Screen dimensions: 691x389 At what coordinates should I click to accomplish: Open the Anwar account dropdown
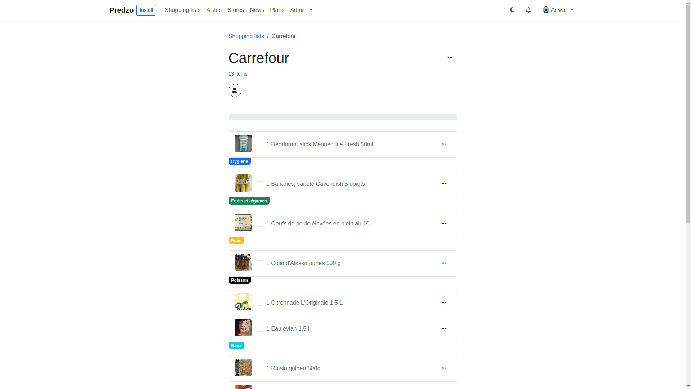pos(557,10)
